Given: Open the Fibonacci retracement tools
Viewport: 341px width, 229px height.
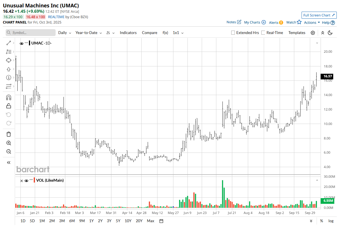Looking at the screenshot, I should [9, 52].
